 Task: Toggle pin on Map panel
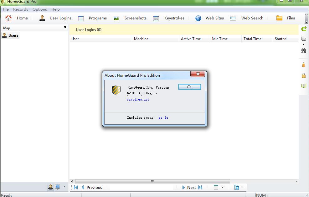click(x=65, y=28)
